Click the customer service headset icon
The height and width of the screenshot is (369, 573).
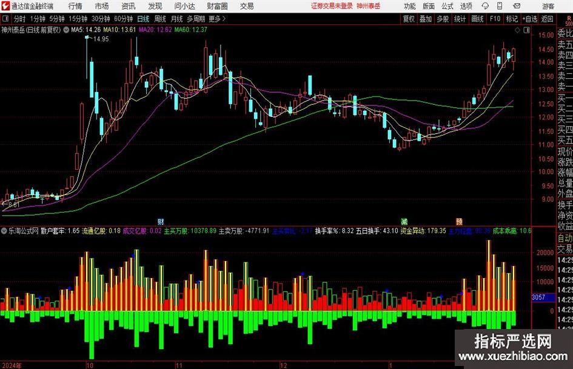click(x=485, y=6)
